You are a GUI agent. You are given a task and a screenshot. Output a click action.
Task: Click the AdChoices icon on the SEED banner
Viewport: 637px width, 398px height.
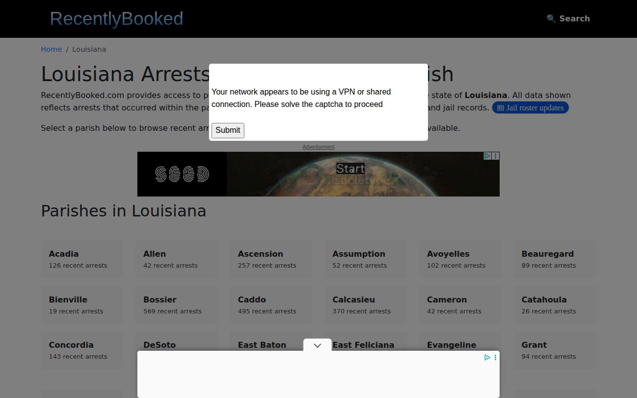click(488, 156)
